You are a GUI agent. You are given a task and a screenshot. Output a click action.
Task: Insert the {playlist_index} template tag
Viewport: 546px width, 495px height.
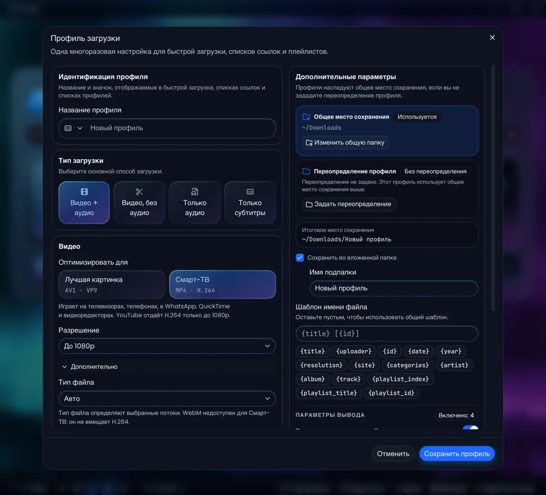pos(400,379)
